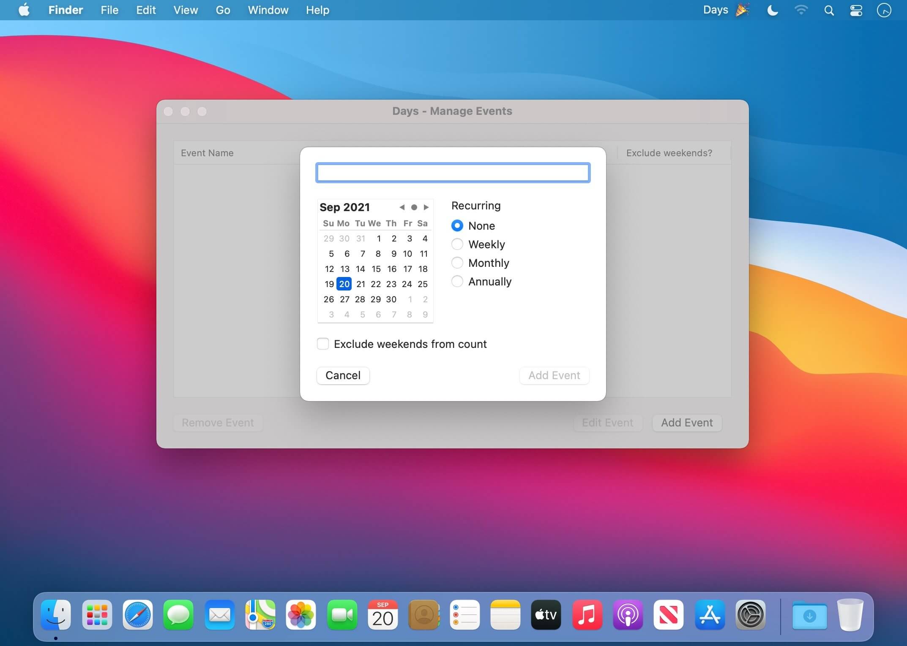Enable Exclude weekends from count checkbox

pyautogui.click(x=323, y=344)
